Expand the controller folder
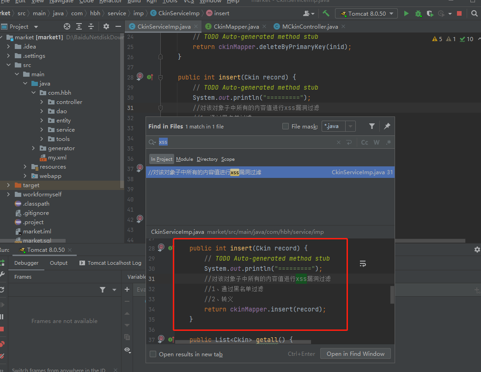The height and width of the screenshot is (372, 481). click(x=42, y=102)
